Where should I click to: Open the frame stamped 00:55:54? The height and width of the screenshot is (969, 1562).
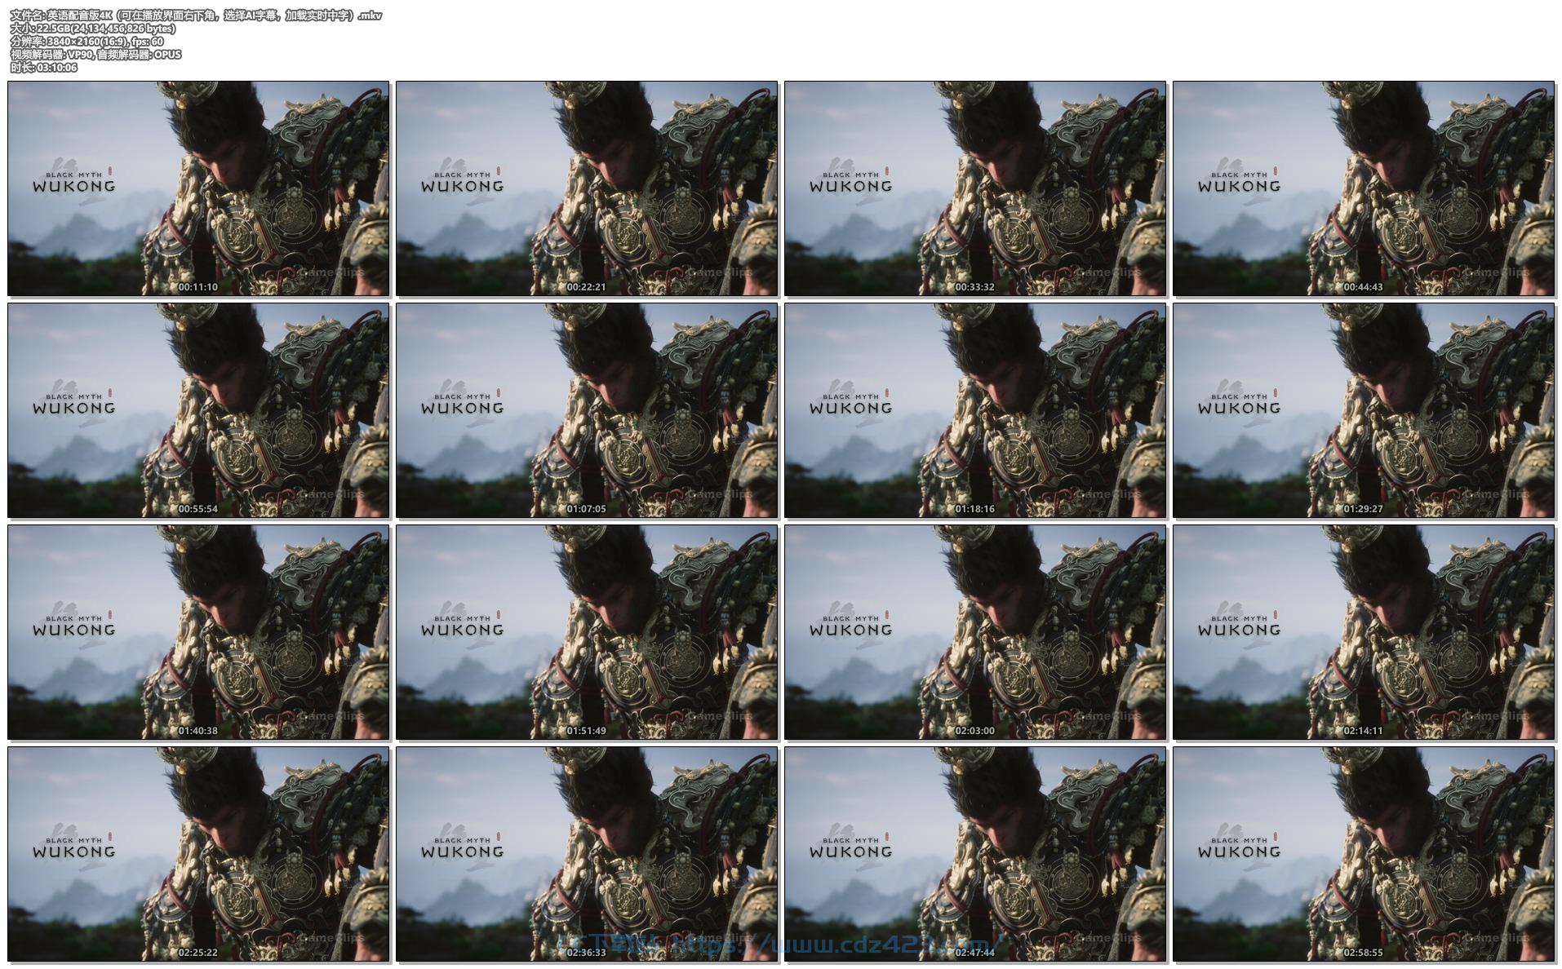click(x=198, y=410)
